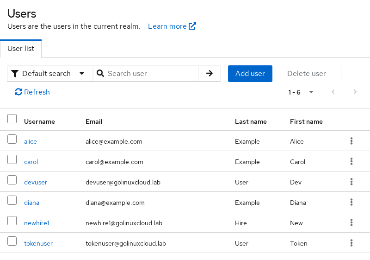Click the circular refresh arrows icon
Viewport: 370px width, 260px height.
(x=18, y=92)
